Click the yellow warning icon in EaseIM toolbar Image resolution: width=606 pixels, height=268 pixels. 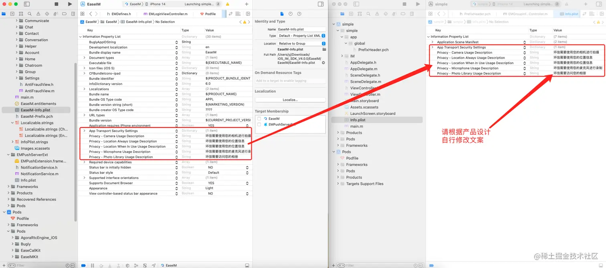(228, 4)
